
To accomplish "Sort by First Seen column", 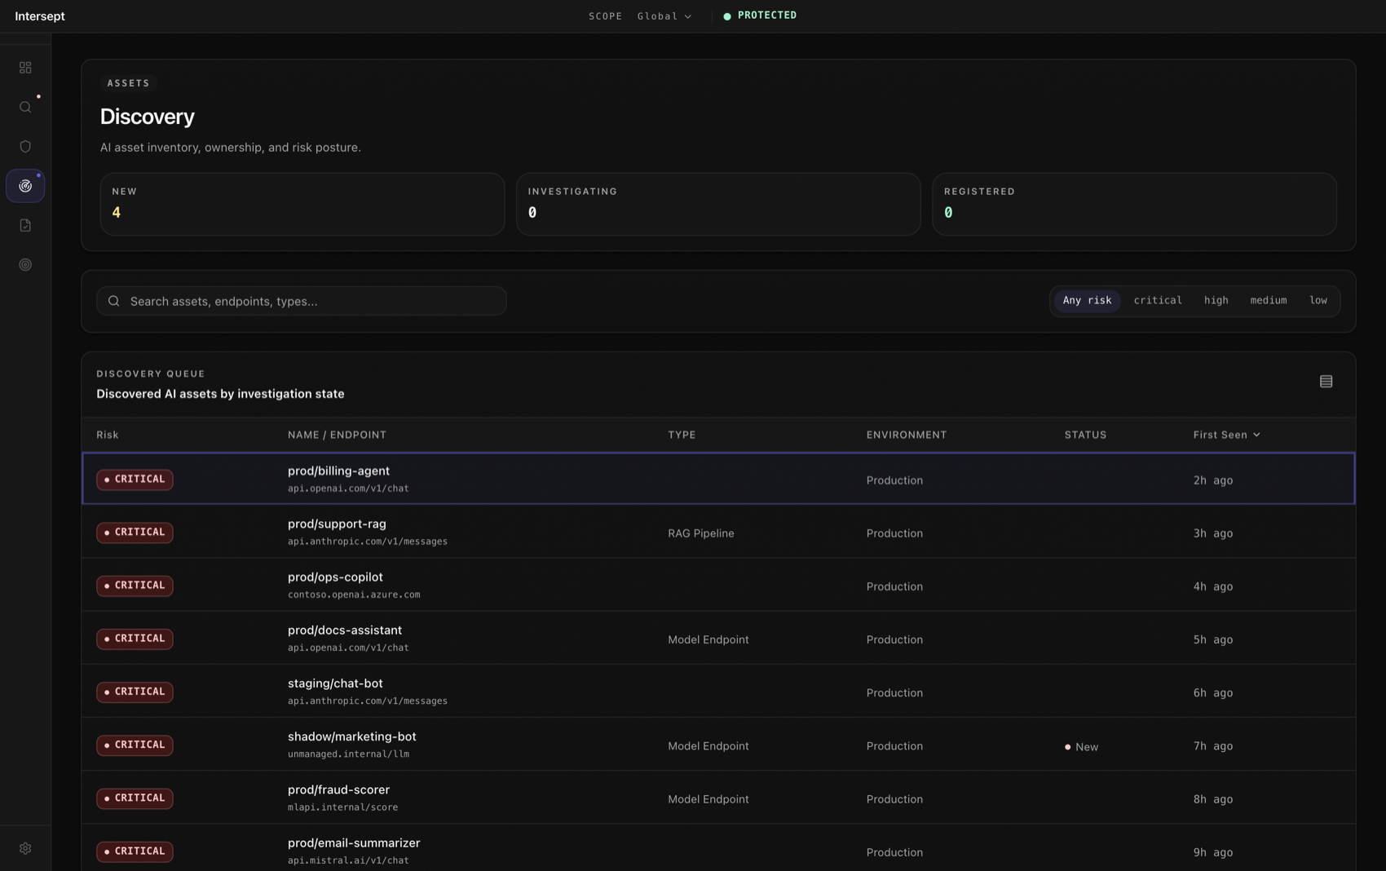I will point(1226,435).
